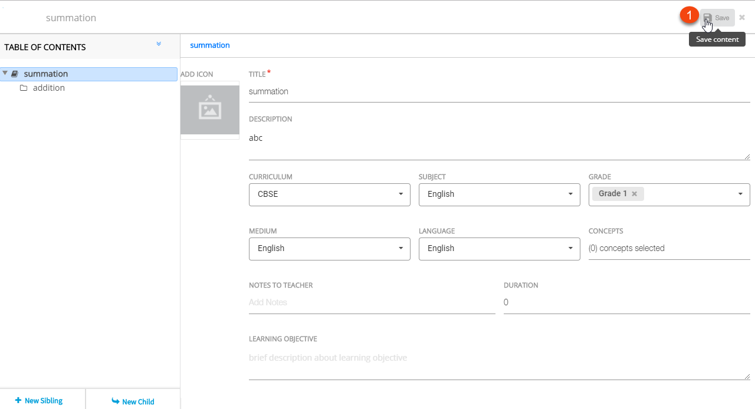The image size is (755, 409).
Task: Select the addition folder in tree
Action: click(48, 88)
